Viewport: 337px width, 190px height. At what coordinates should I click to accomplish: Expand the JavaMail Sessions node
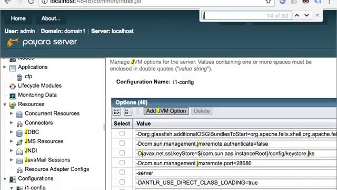click(12, 159)
